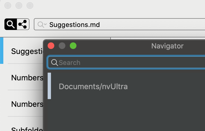Click the Navigator window title
The image size is (205, 131).
tap(167, 46)
